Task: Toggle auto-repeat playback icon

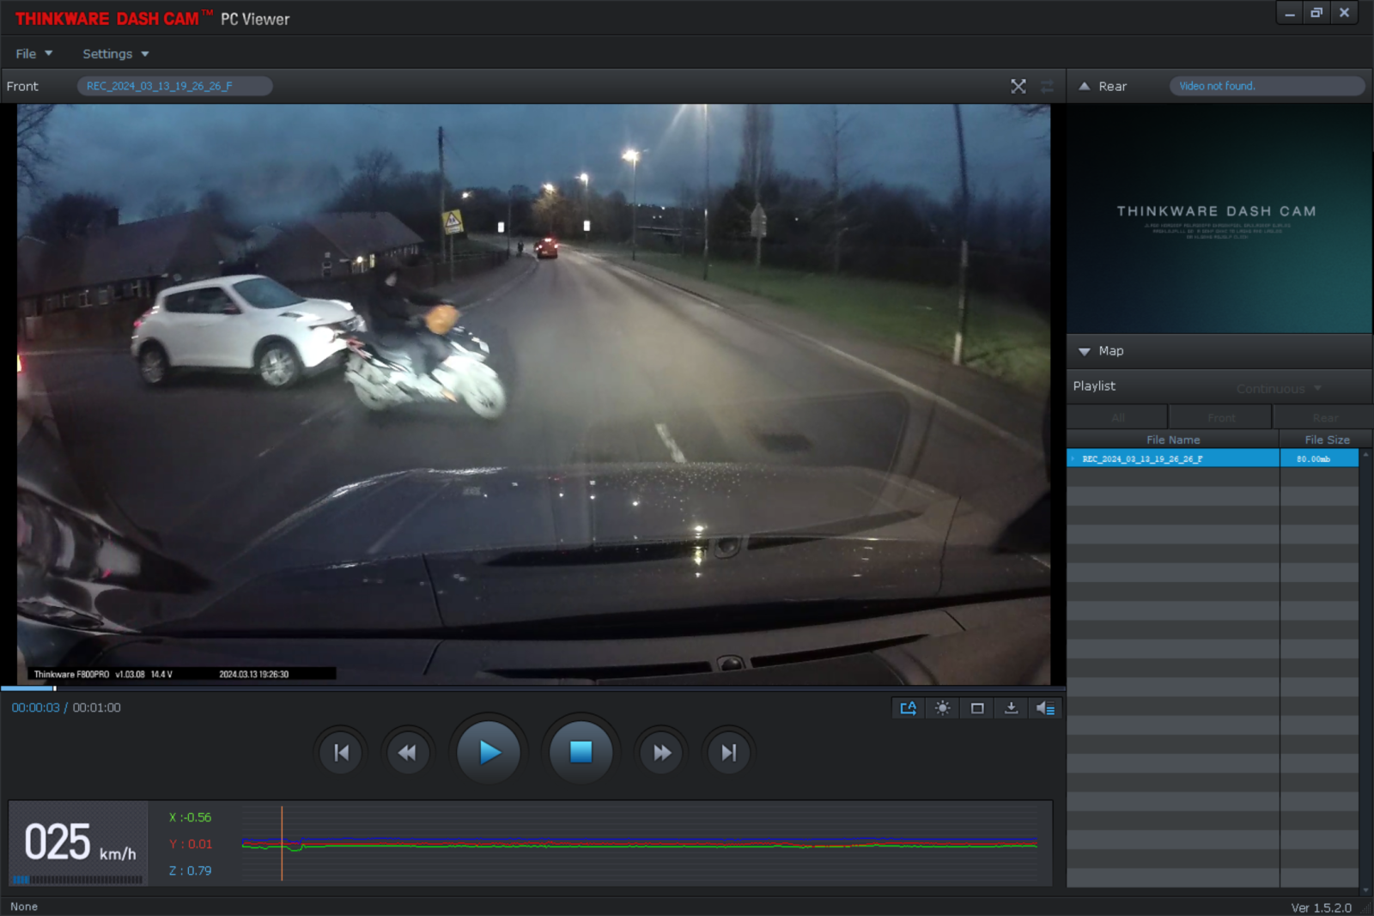Action: coord(908,708)
